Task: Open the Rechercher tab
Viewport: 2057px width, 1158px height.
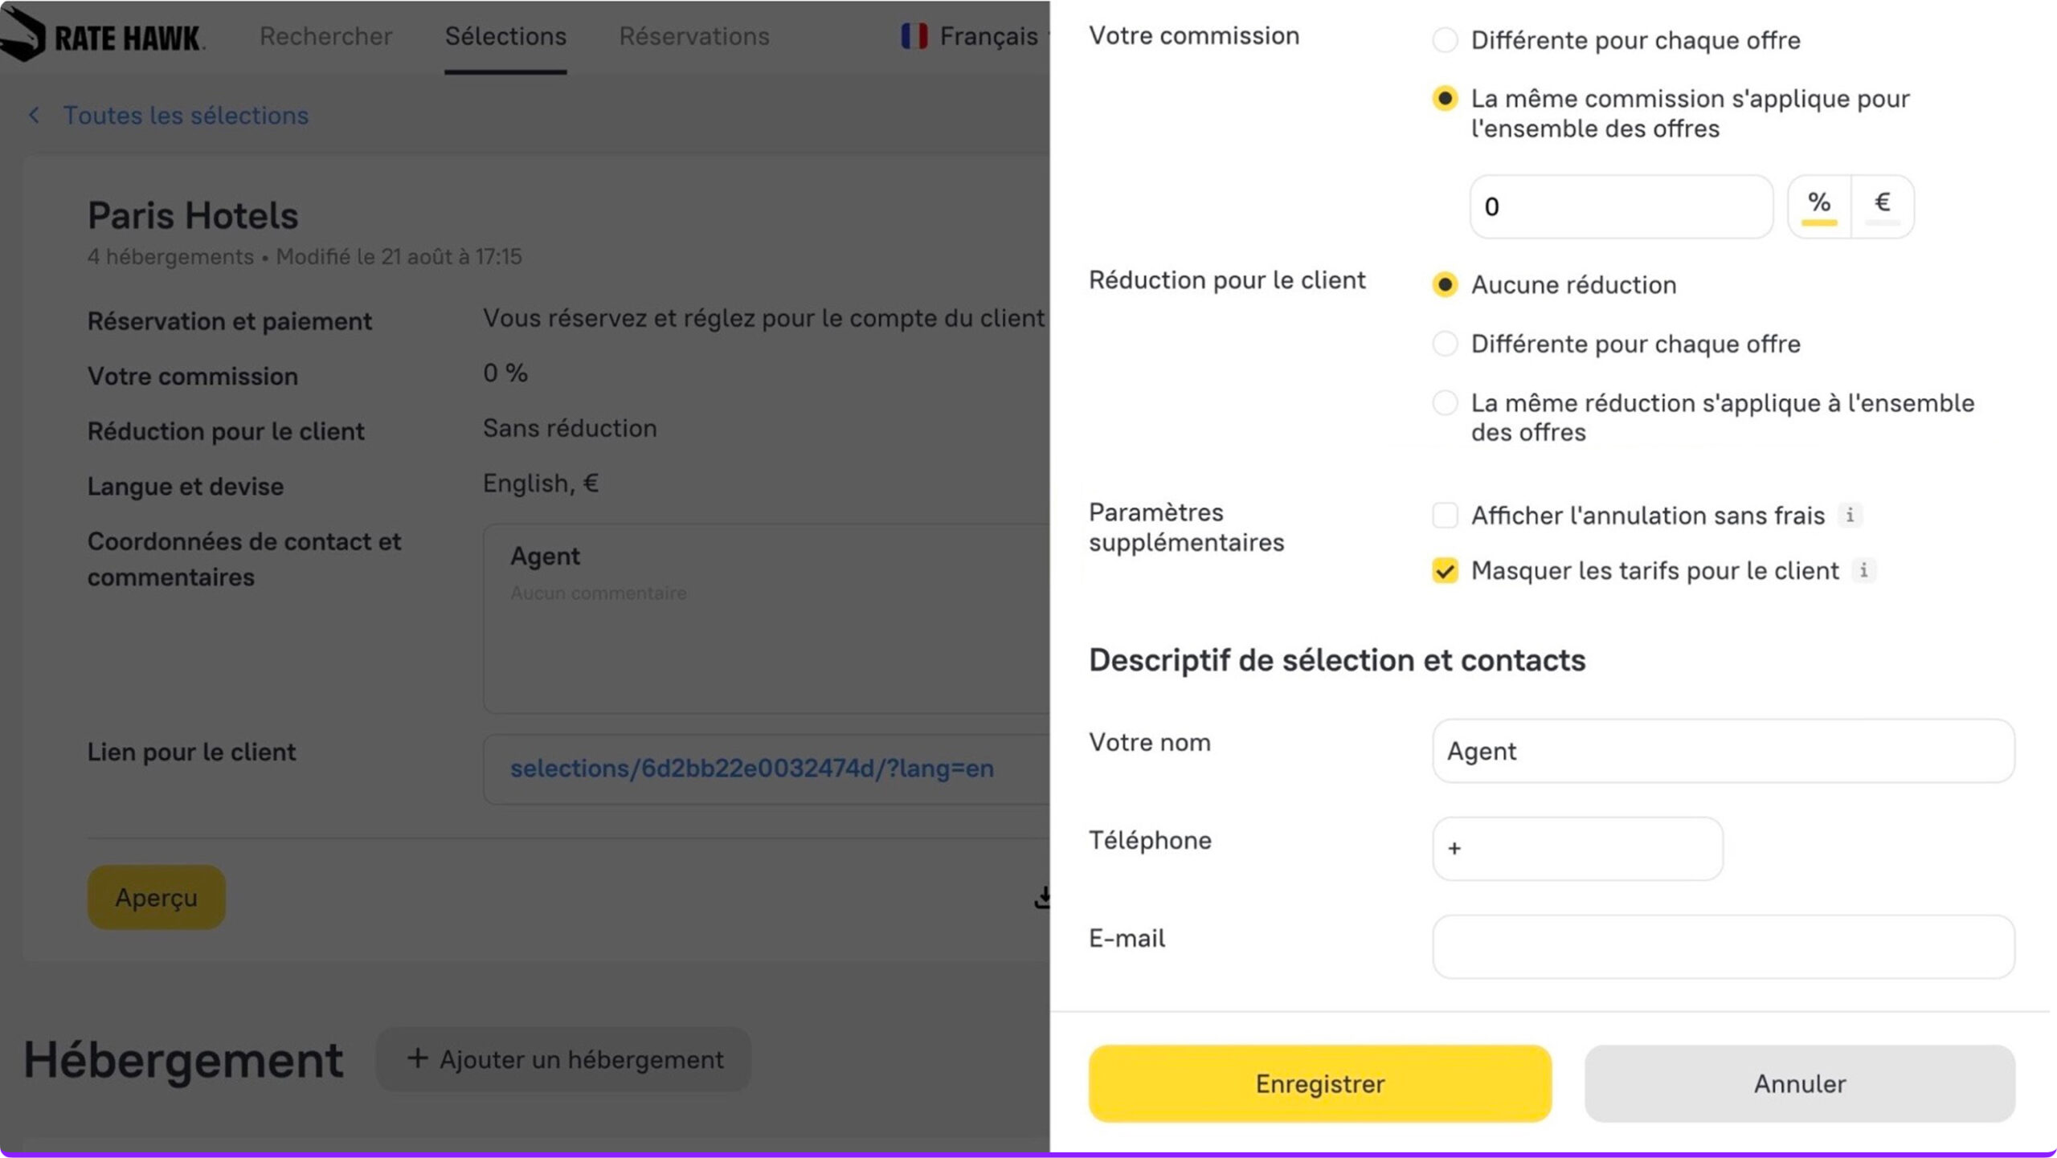Action: [325, 36]
